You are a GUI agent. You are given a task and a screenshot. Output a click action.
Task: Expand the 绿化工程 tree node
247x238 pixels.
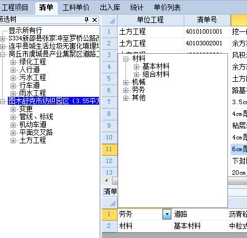pos(13,62)
